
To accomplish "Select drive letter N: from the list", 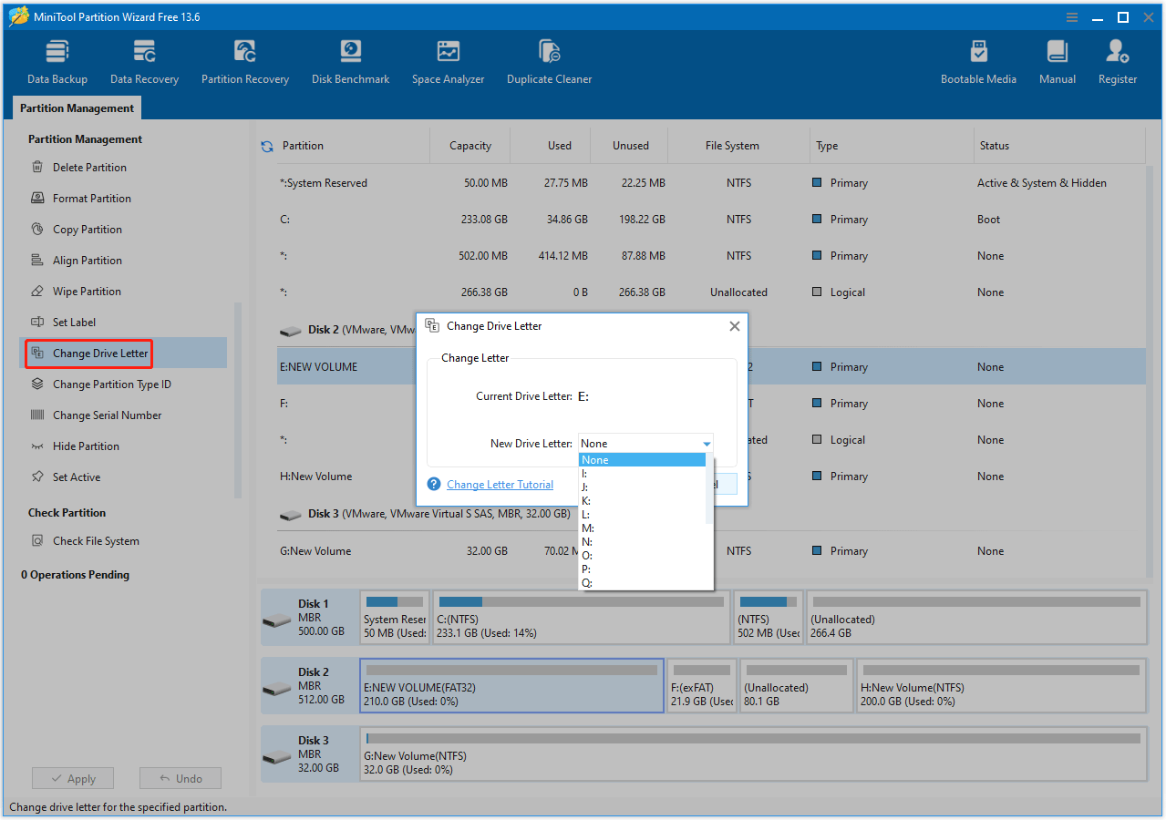I will tap(642, 542).
